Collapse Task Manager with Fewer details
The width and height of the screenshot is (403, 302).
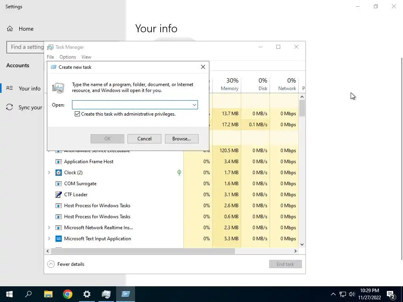[66, 264]
